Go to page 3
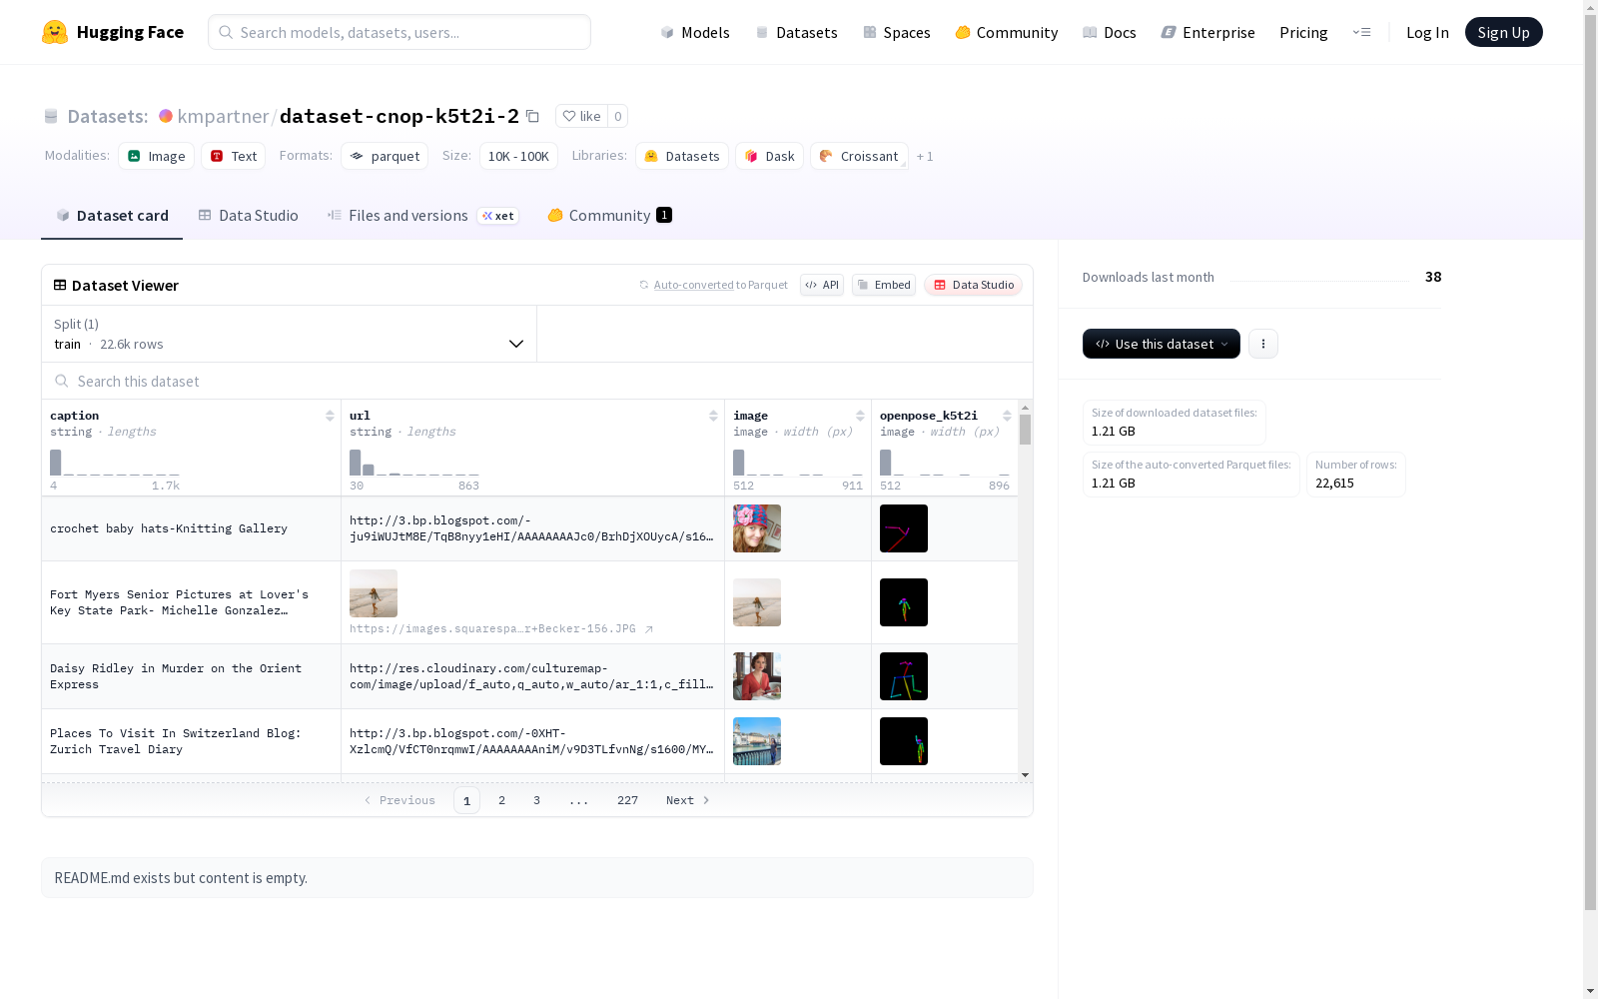The image size is (1598, 999). tap(536, 800)
